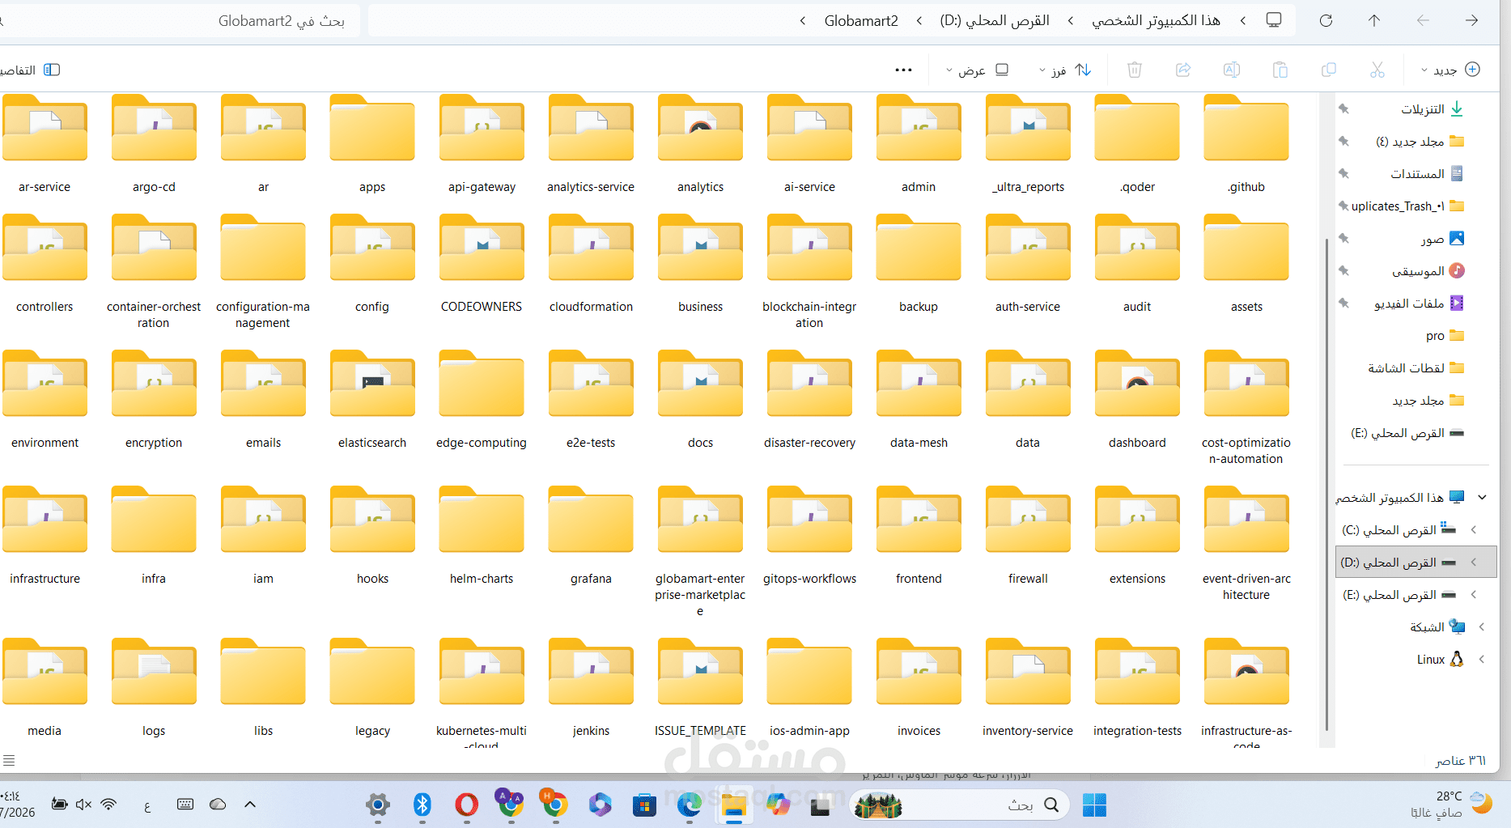Screen dimensions: 1511x828
Task: Click chevron after Globamart2 in breadcrumb
Action: pos(802,20)
